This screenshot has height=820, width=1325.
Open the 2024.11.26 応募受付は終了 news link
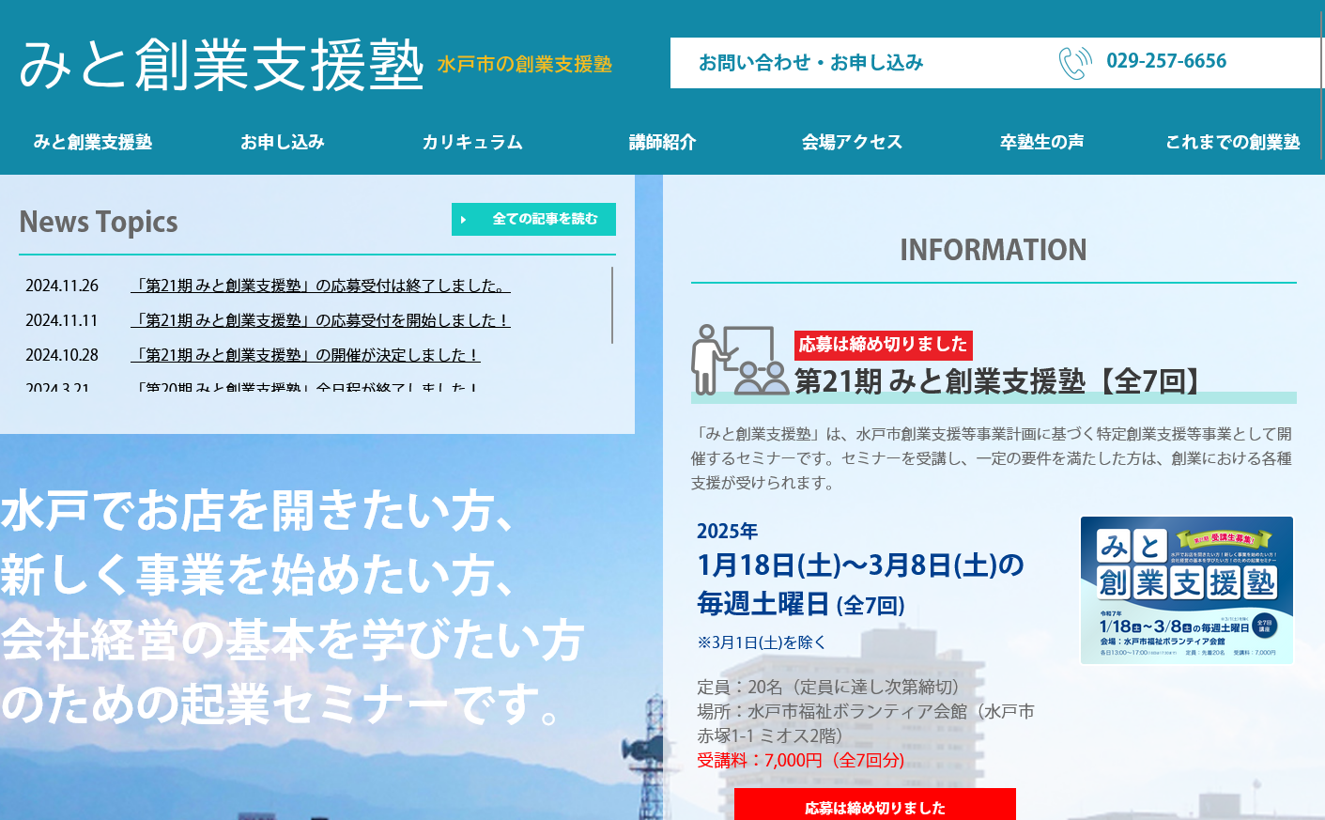[320, 286]
